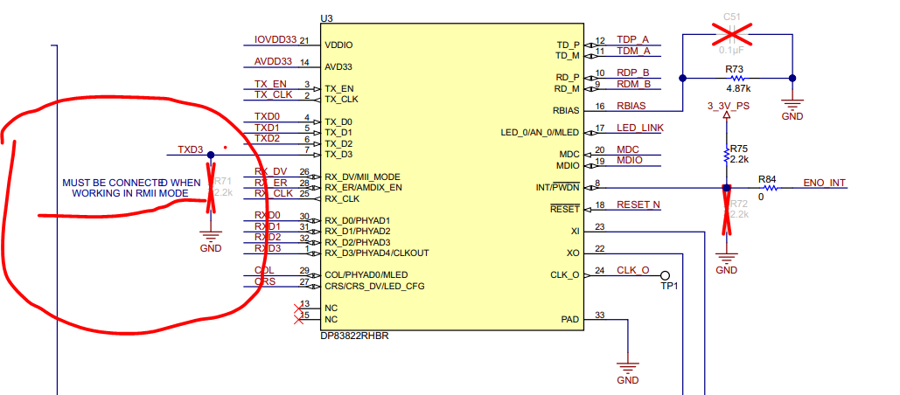The height and width of the screenshot is (395, 900).
Task: Click the U3 designator label
Action: 326,18
